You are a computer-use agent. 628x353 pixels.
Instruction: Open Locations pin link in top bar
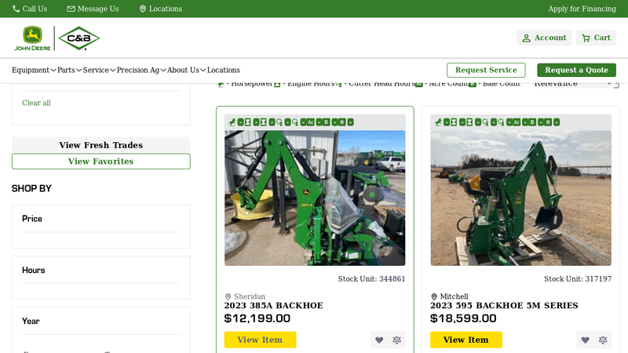(160, 9)
